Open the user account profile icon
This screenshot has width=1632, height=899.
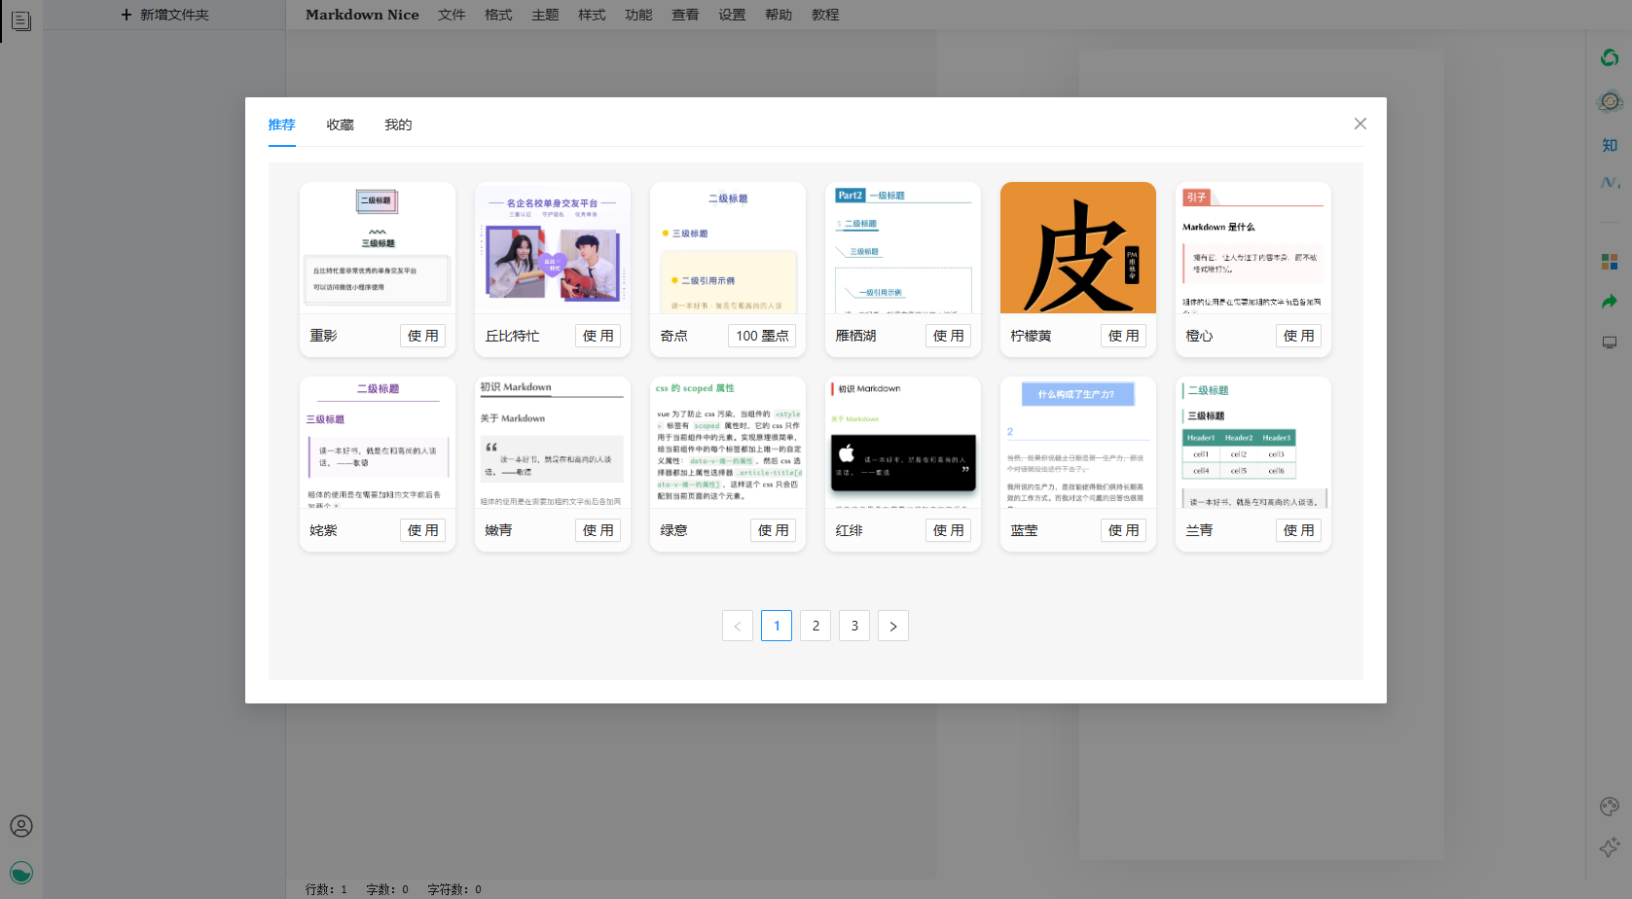pyautogui.click(x=21, y=826)
